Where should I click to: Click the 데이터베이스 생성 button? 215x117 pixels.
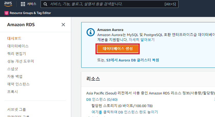pyautogui.click(x=118, y=49)
